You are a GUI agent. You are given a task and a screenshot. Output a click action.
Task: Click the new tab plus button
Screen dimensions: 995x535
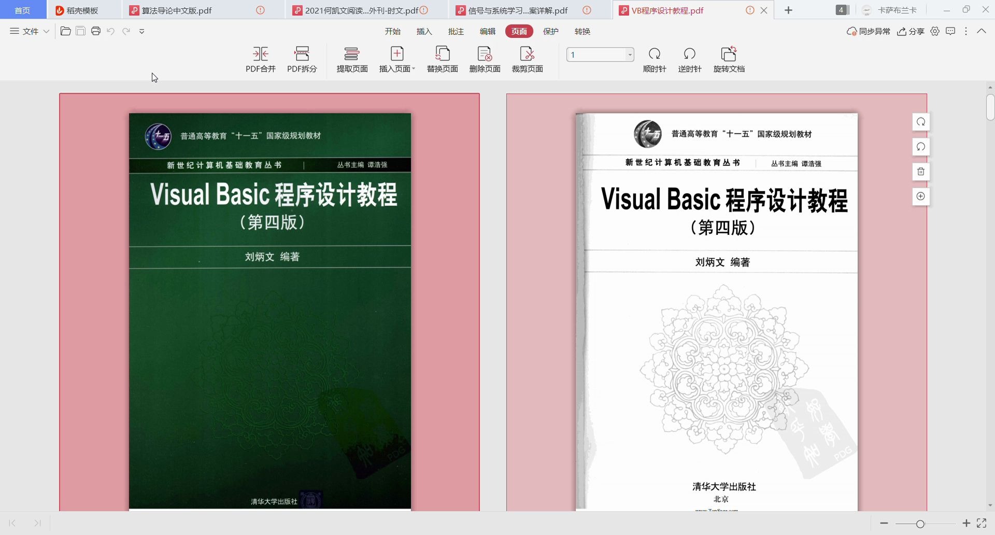(788, 10)
